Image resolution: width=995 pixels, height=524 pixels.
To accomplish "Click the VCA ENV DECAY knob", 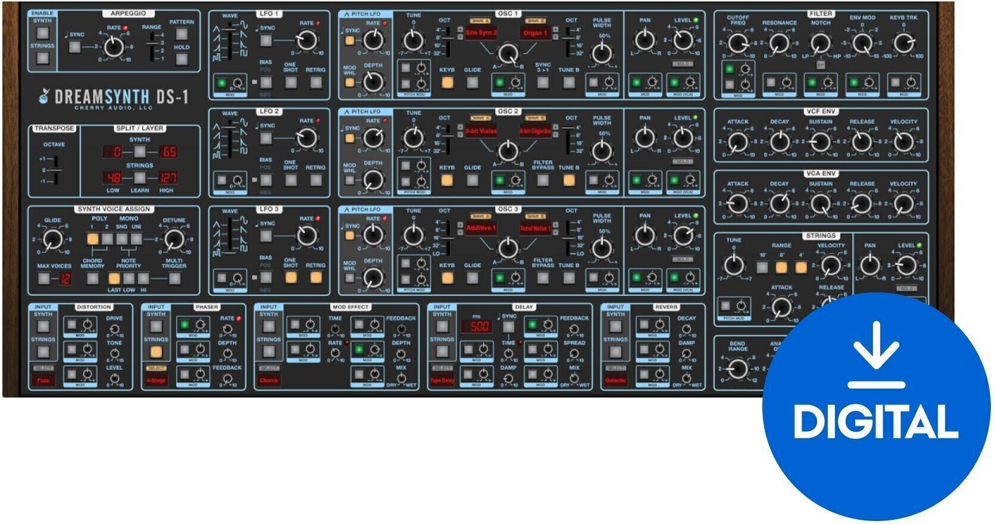I will click(779, 204).
